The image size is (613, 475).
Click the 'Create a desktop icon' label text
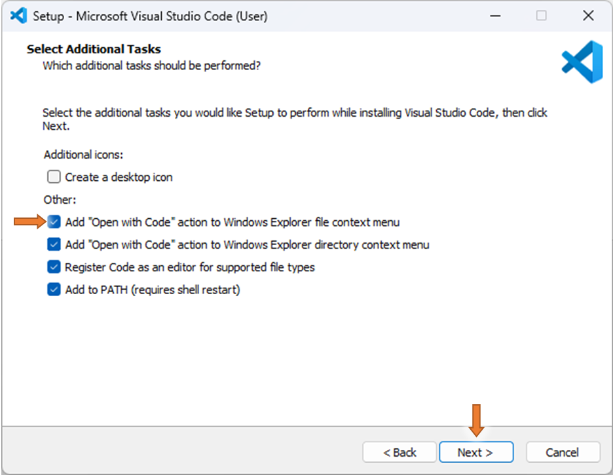[119, 177]
